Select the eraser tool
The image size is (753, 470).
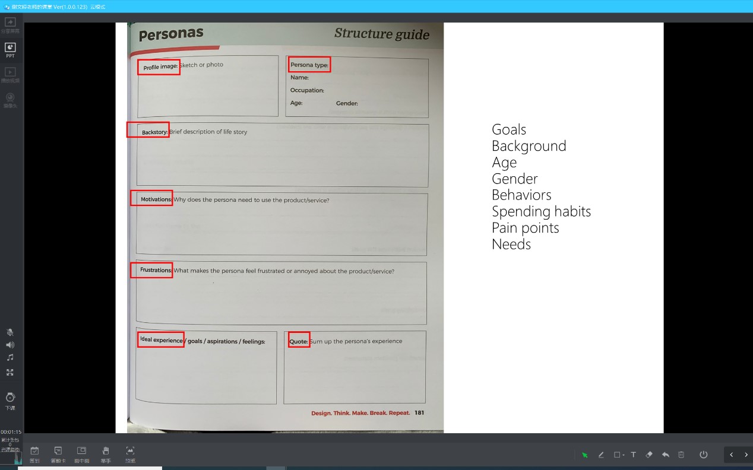[649, 455]
